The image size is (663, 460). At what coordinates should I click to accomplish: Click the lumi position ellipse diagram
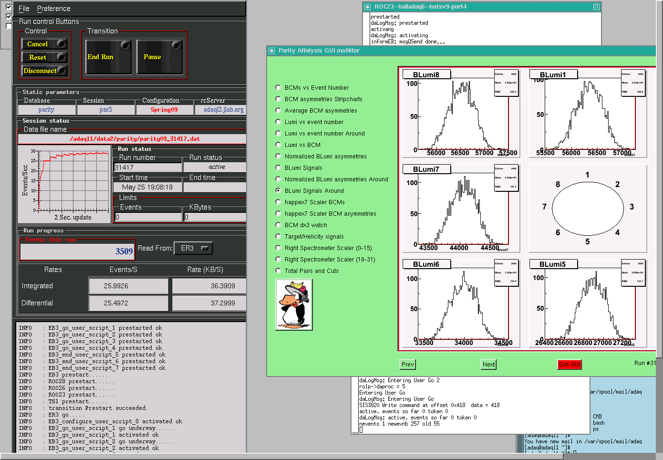(x=588, y=209)
